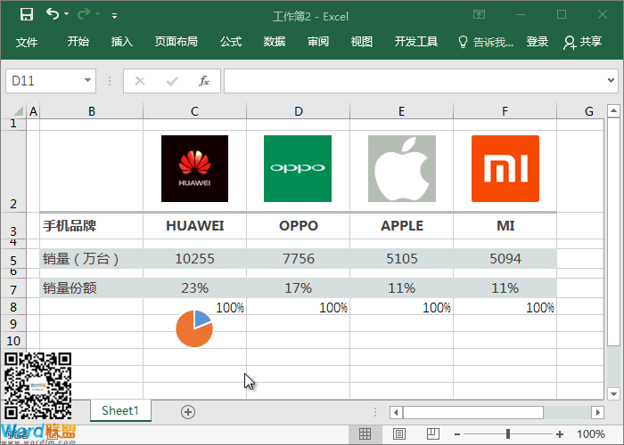Expand the formula bar chevron
Image resolution: width=624 pixels, height=445 pixels.
tap(611, 81)
